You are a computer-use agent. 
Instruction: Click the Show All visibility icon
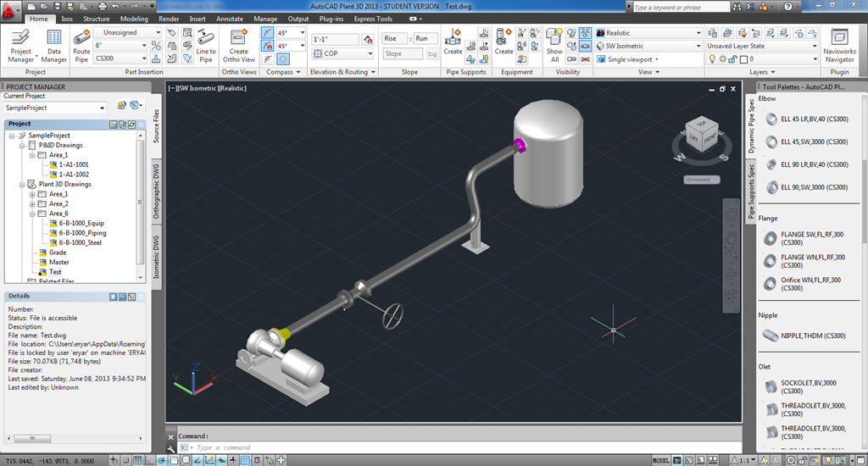point(554,46)
